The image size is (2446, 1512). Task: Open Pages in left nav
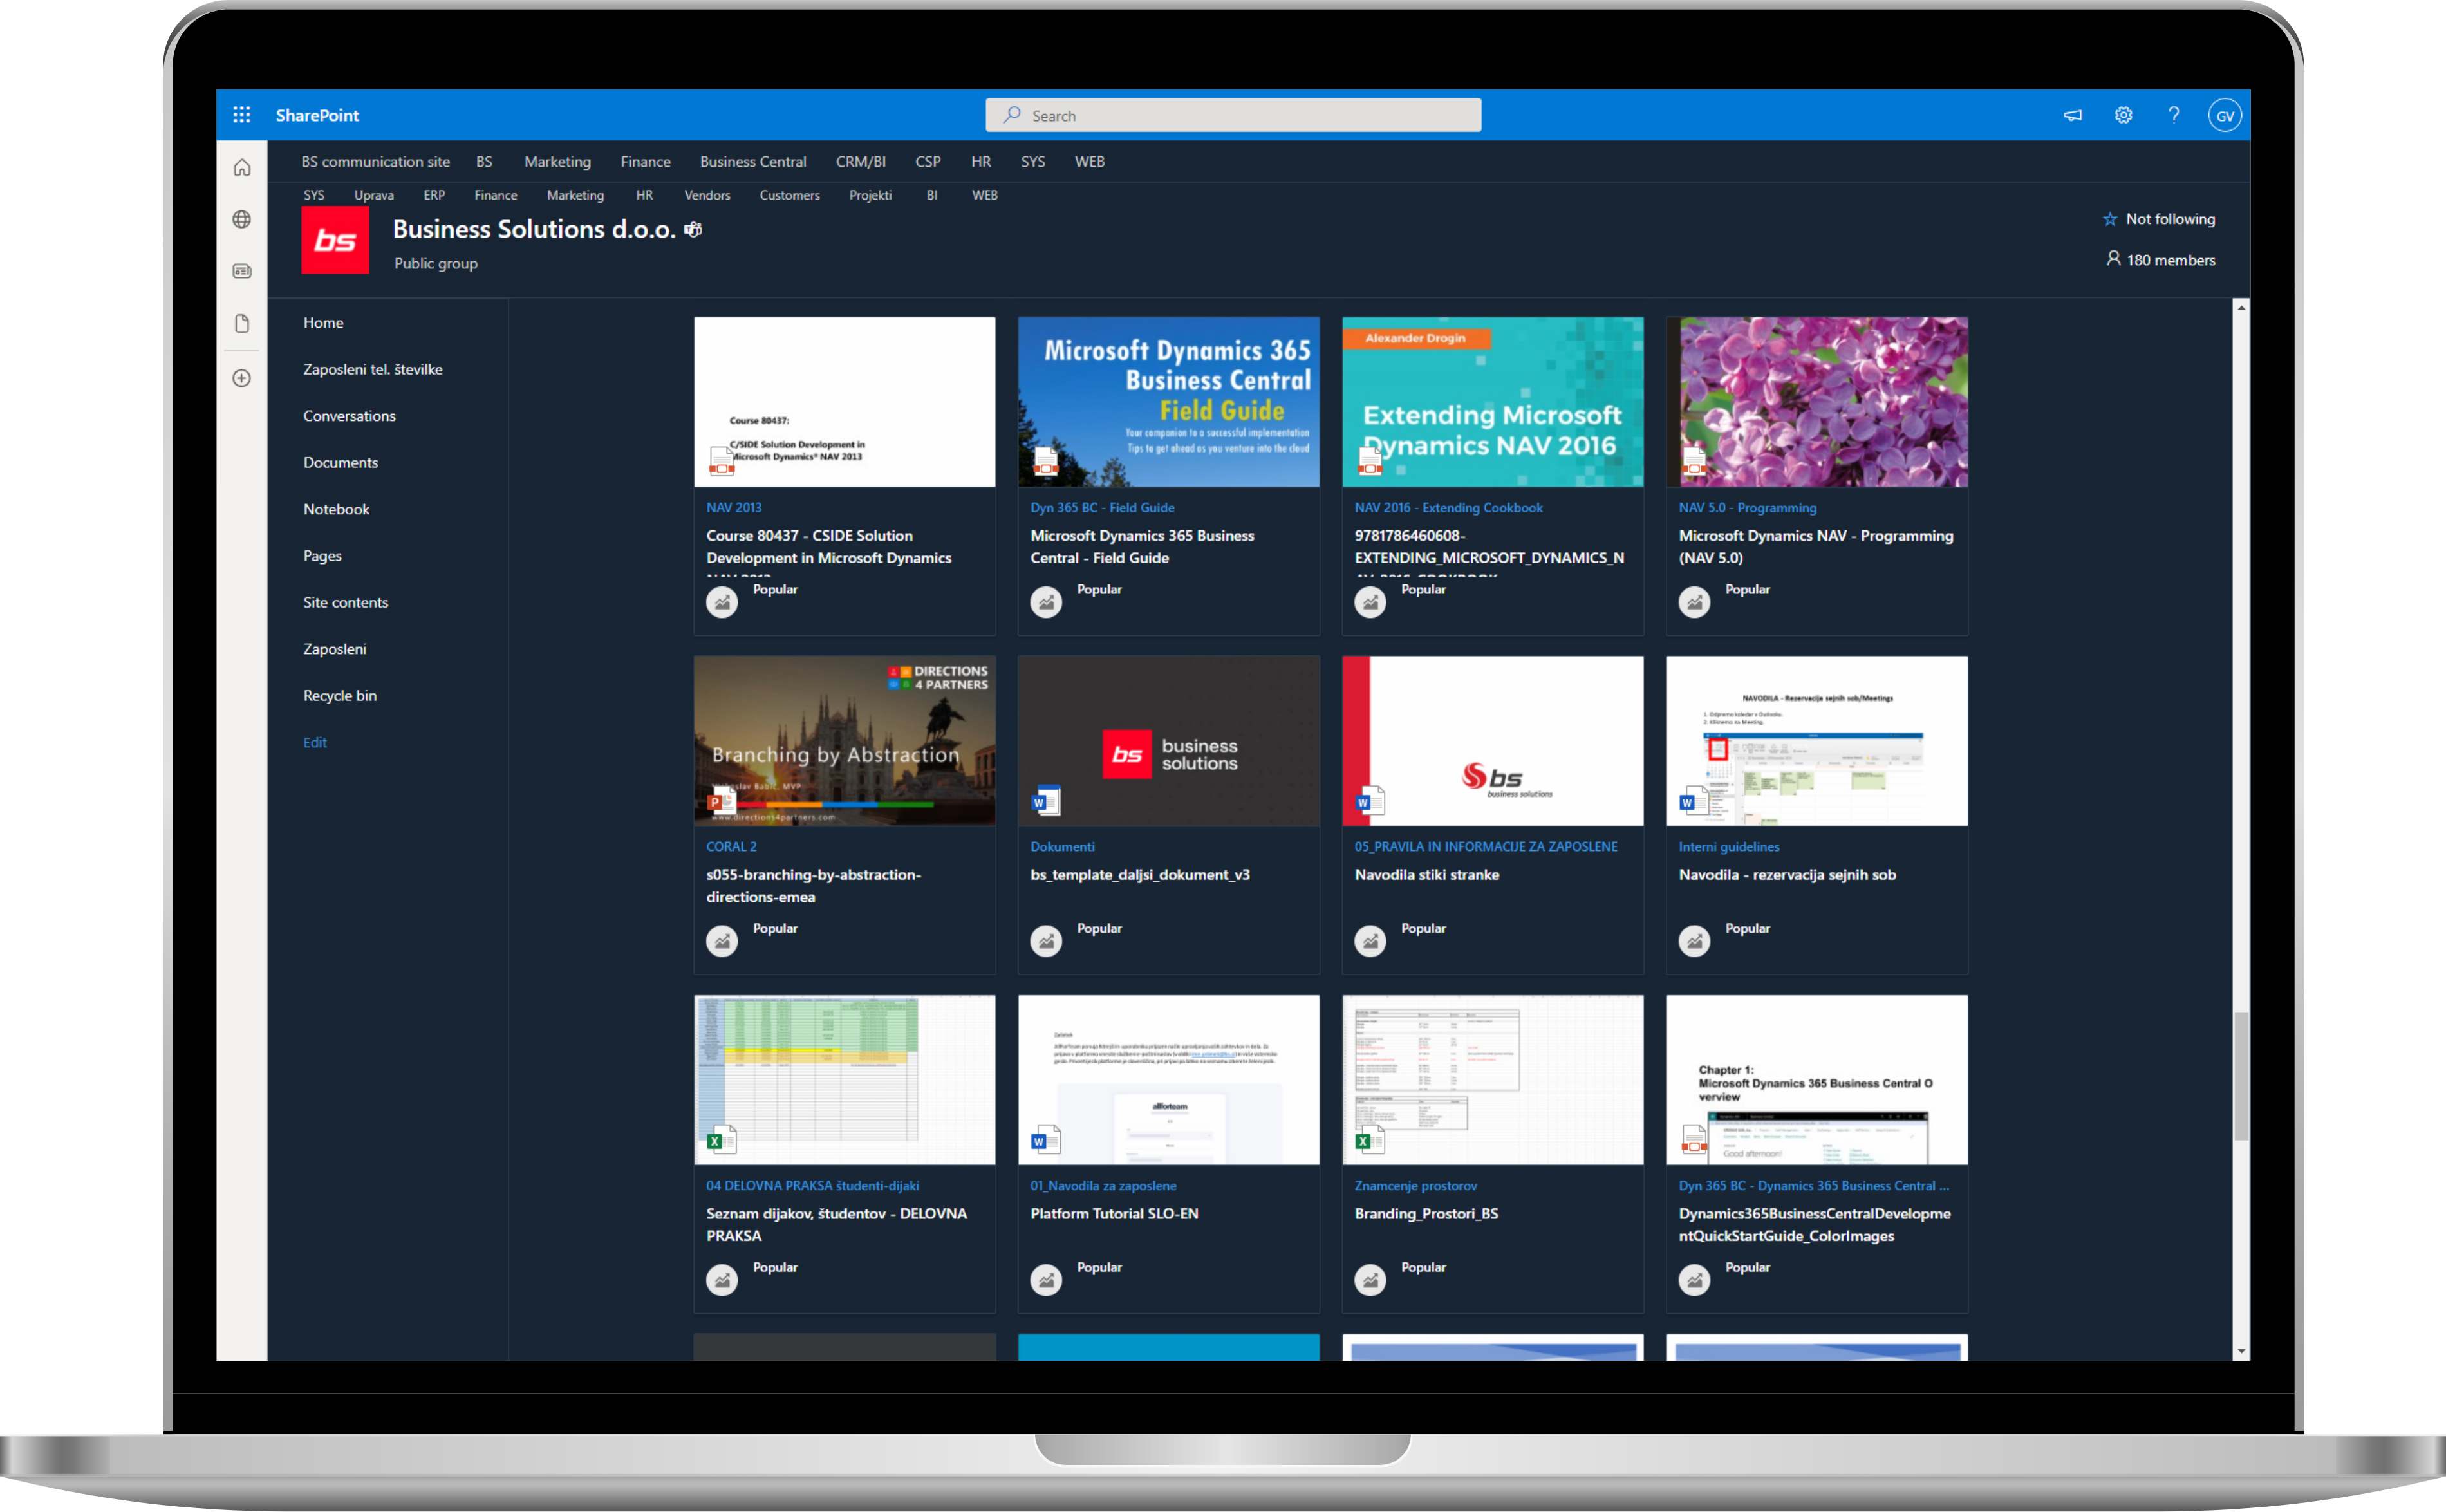coord(322,556)
